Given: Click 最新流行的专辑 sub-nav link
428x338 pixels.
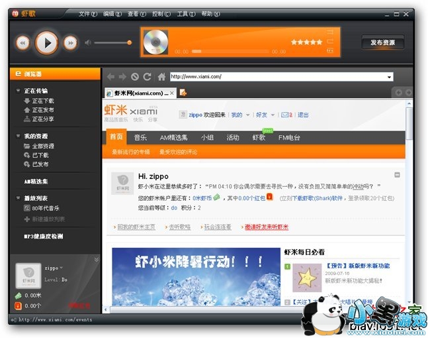Looking at the screenshot, I should click(x=131, y=152).
